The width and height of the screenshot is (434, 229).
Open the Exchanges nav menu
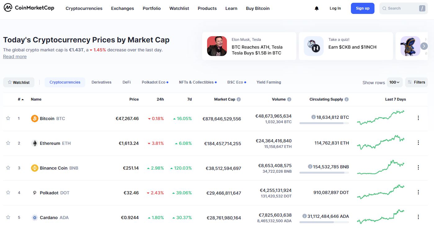click(122, 8)
